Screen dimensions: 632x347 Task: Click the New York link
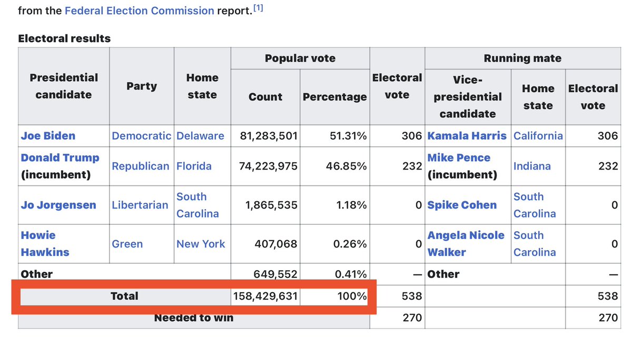coord(201,244)
